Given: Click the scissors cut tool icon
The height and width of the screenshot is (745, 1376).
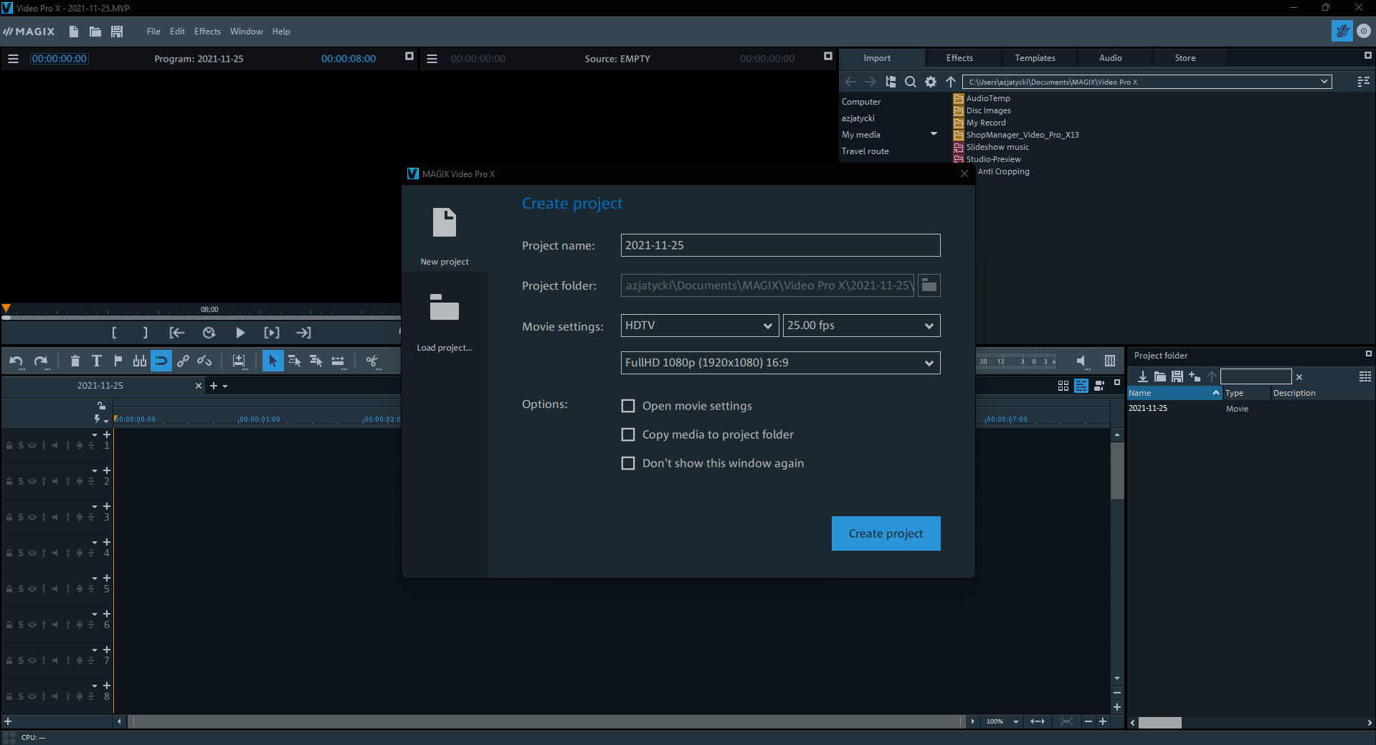Looking at the screenshot, I should click(371, 361).
